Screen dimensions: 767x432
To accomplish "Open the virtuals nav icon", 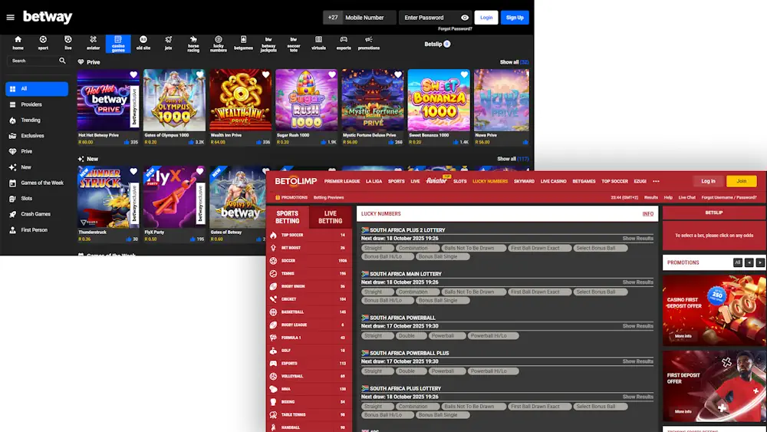I will pyautogui.click(x=318, y=43).
